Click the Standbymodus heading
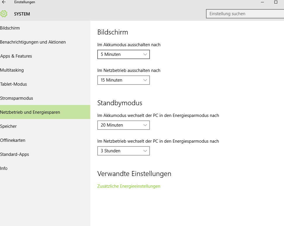The height and width of the screenshot is (226, 284). 120,103
